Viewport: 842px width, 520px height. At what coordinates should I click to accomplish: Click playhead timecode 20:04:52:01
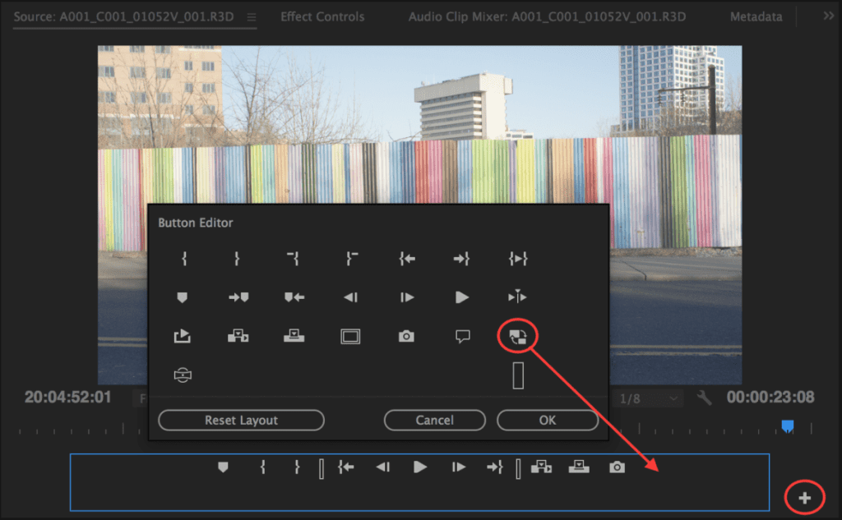coord(67,397)
